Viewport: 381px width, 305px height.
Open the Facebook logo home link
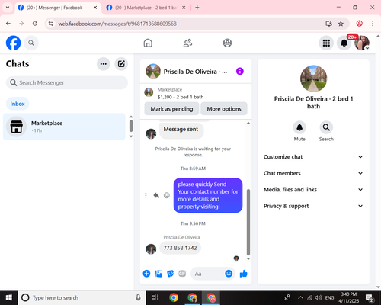click(13, 43)
